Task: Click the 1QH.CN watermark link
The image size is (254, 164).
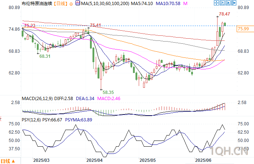Action: [229, 151]
